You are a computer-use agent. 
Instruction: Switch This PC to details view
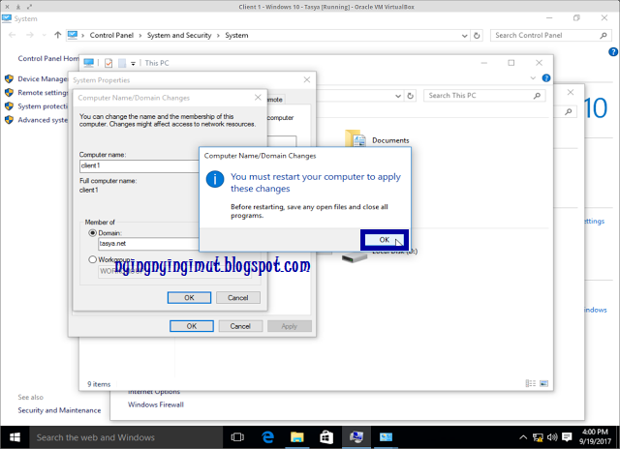click(530, 383)
